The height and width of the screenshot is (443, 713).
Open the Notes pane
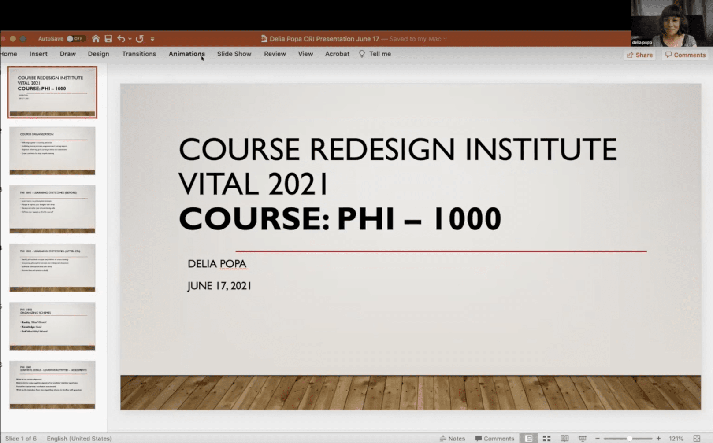453,438
